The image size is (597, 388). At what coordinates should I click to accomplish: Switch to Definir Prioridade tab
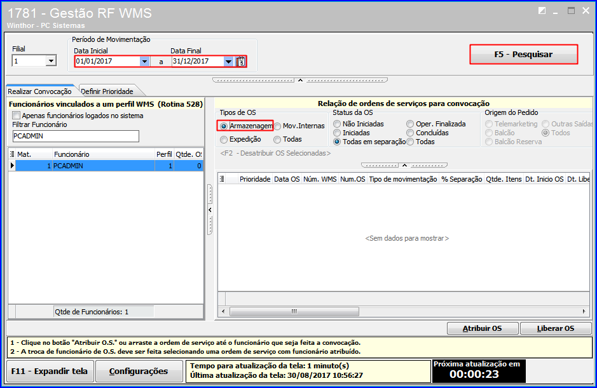pos(107,91)
